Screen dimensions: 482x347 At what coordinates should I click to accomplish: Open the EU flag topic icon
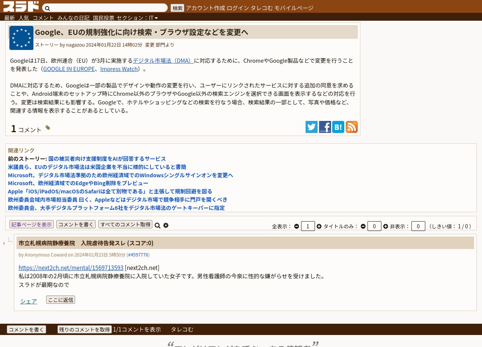[x=21, y=38]
